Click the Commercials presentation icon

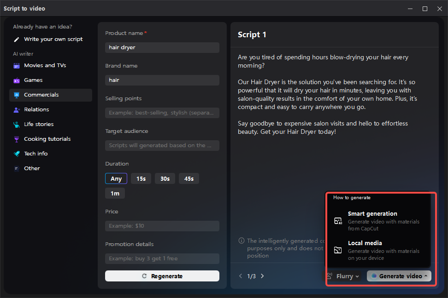pyautogui.click(x=17, y=95)
